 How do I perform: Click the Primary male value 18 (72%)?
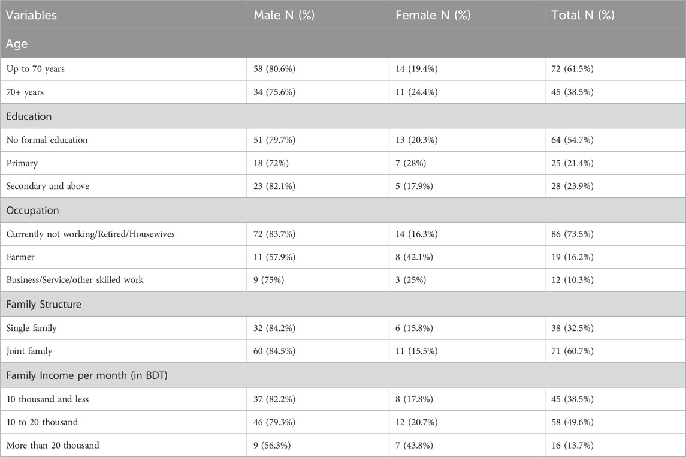[273, 163]
